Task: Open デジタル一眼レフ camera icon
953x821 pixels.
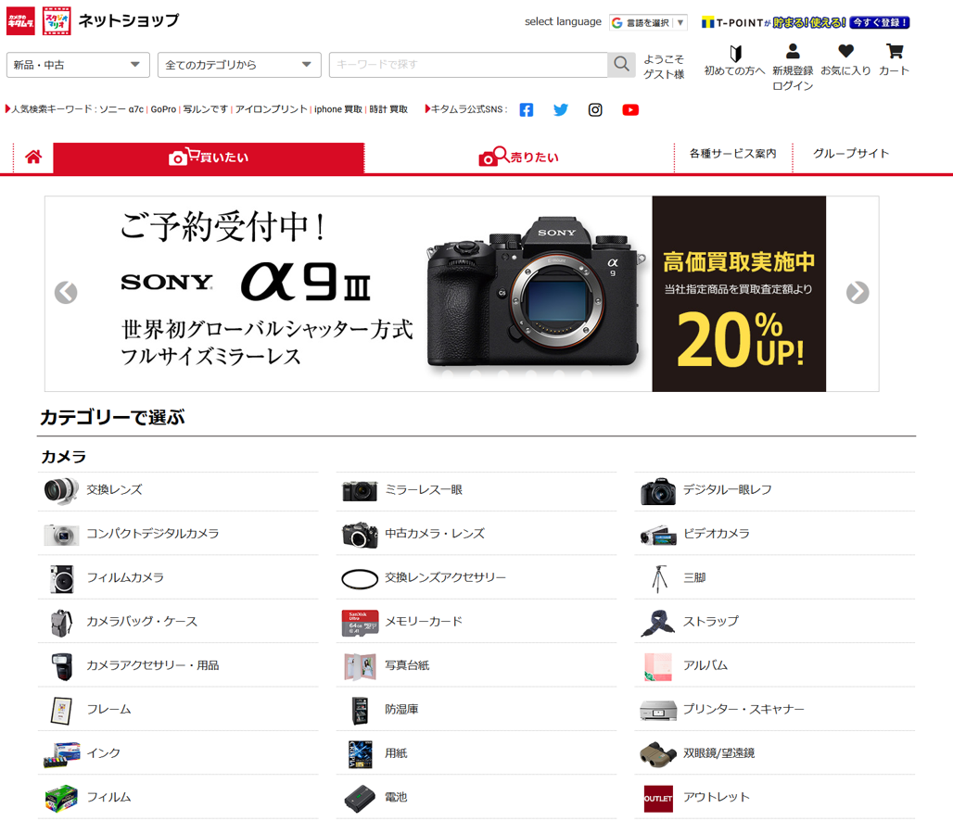Action: coord(658,491)
